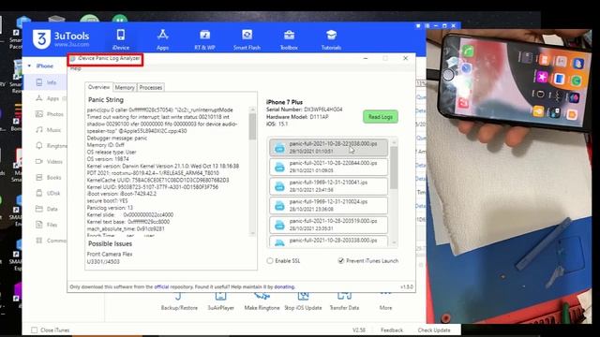Select Photos in the 3uTools sidebar
The height and width of the screenshot is (337, 600).
[x=49, y=114]
